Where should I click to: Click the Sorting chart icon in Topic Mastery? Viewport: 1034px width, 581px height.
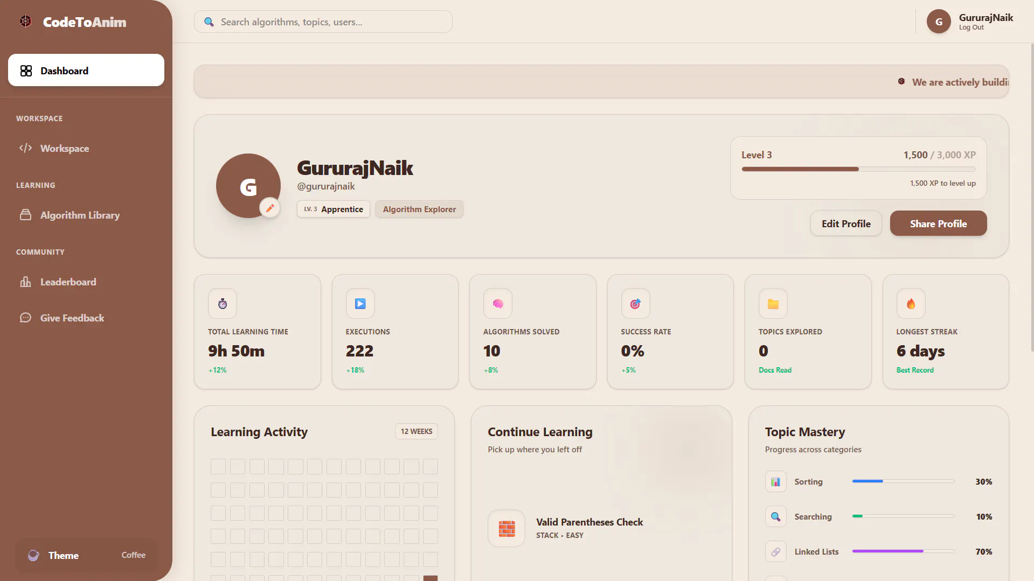pos(775,481)
